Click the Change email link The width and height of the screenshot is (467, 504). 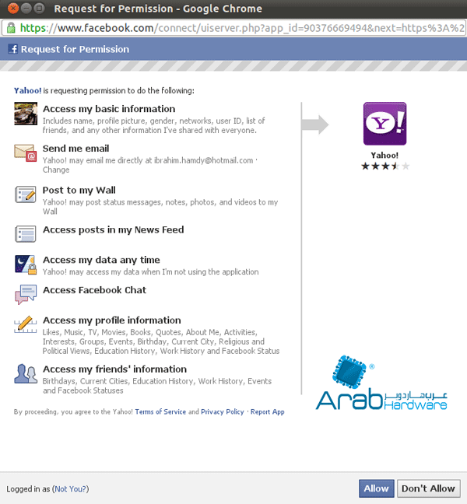[x=56, y=170]
